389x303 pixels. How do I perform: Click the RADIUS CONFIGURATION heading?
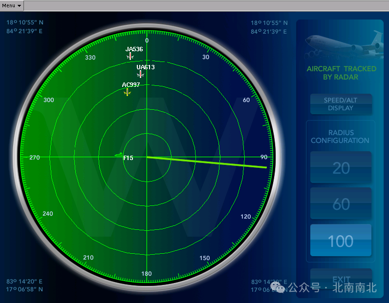point(340,137)
